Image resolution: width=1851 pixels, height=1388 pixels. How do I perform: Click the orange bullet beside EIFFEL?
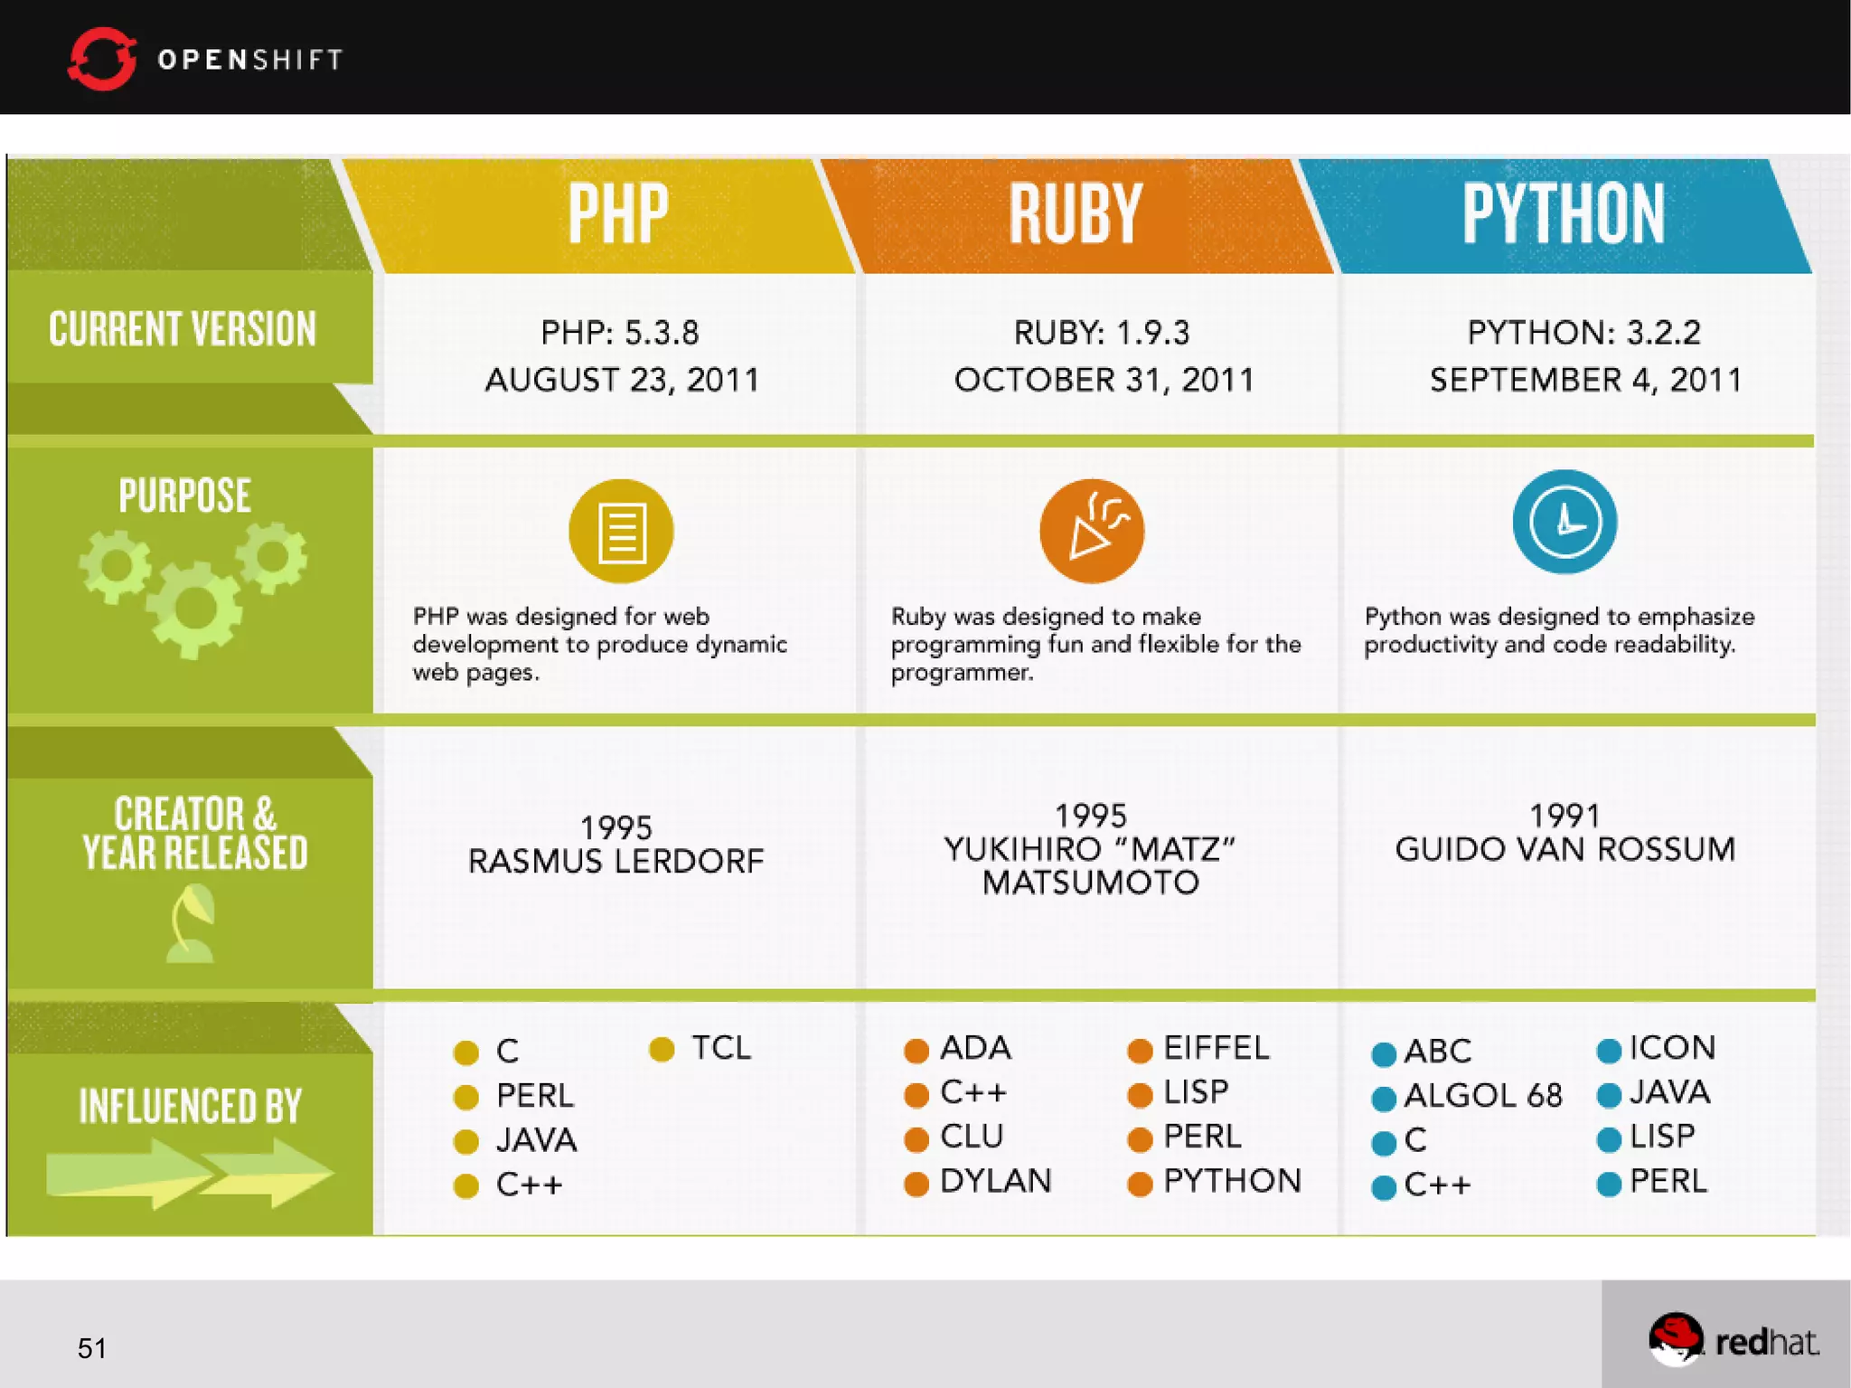tap(1140, 1051)
